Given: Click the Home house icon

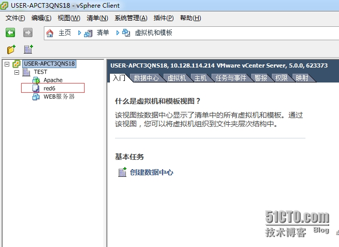Looking at the screenshot, I should point(50,33).
